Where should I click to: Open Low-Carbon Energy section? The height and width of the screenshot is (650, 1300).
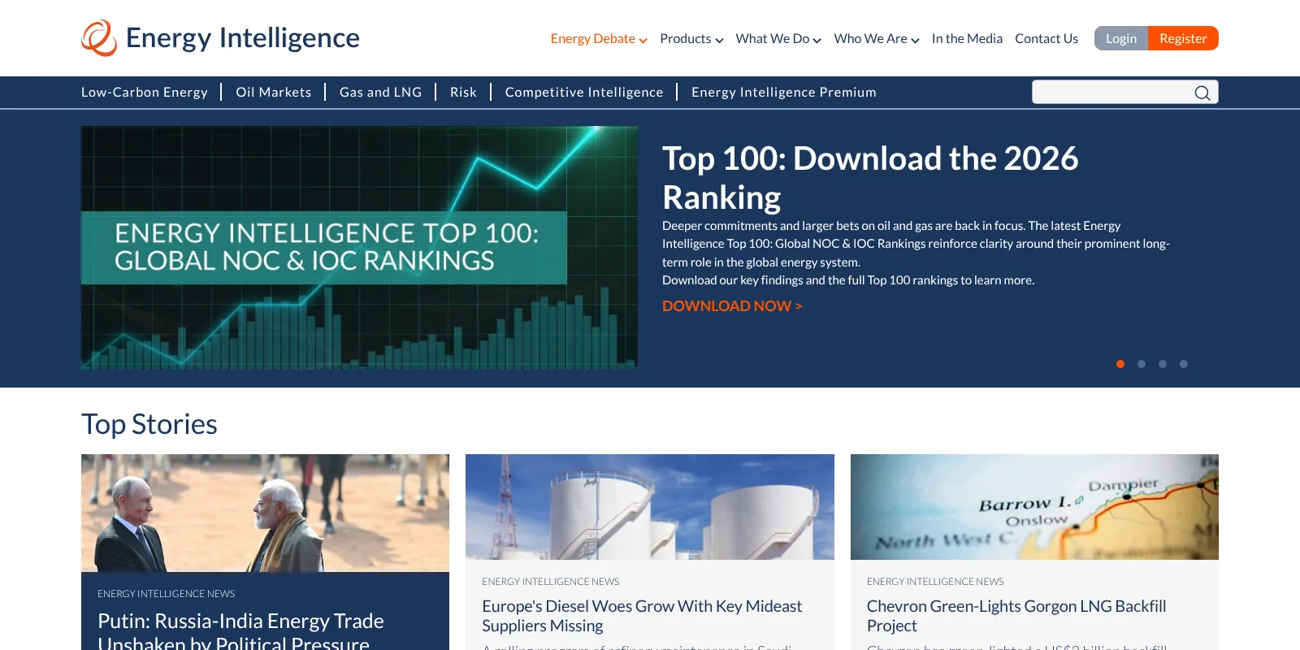(x=145, y=93)
